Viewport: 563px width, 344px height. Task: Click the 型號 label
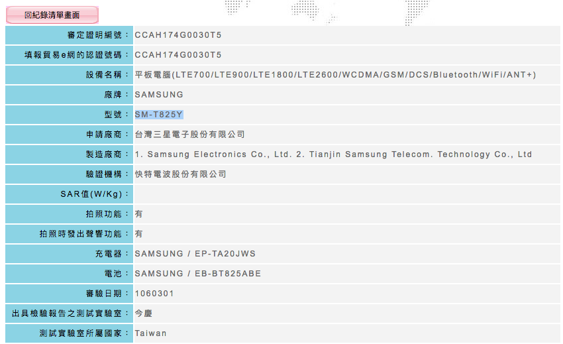[x=117, y=115]
